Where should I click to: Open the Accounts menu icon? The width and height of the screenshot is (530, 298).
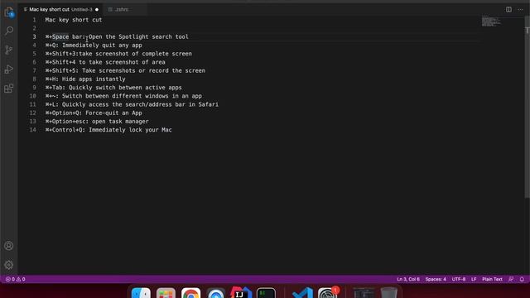click(x=9, y=246)
